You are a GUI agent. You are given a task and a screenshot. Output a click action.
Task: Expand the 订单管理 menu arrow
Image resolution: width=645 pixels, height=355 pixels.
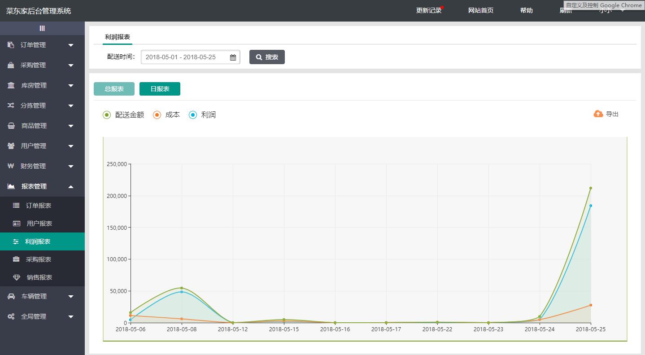pyautogui.click(x=71, y=45)
